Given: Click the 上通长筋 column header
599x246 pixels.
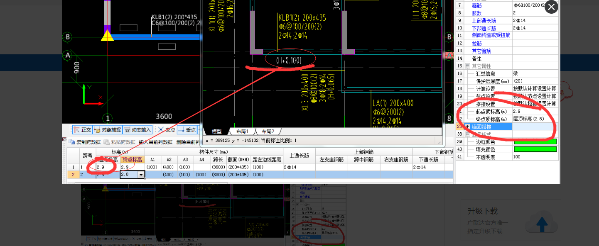Looking at the screenshot, I should point(299,156).
